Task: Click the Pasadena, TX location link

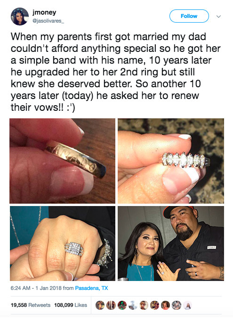Action: pyautogui.click(x=91, y=288)
